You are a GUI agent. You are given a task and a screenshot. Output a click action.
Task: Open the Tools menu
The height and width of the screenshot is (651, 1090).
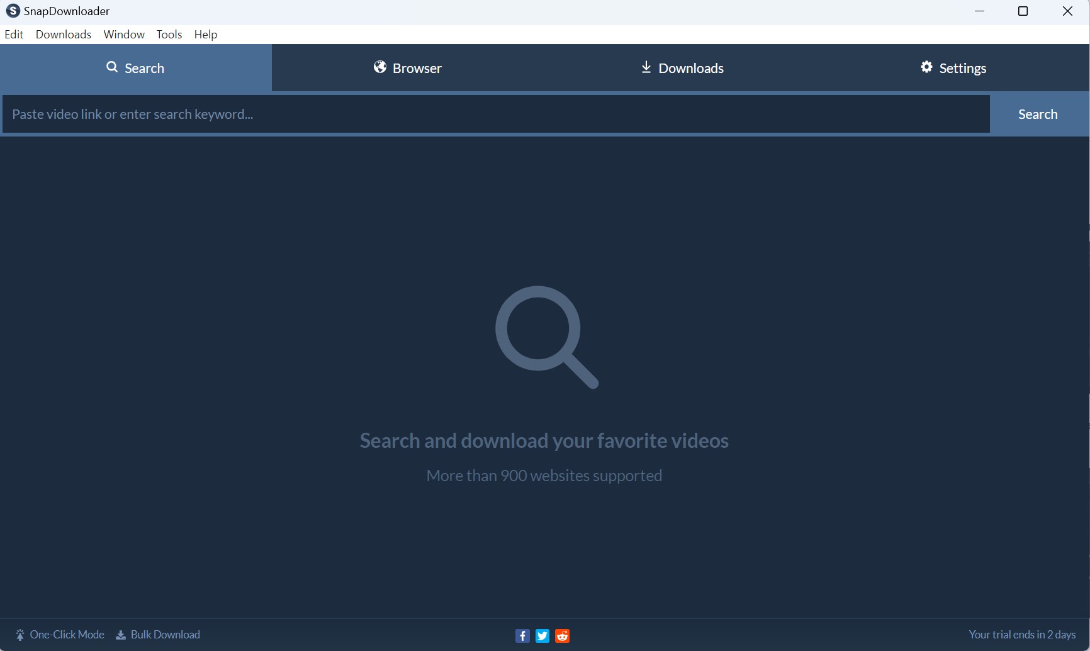coord(169,35)
